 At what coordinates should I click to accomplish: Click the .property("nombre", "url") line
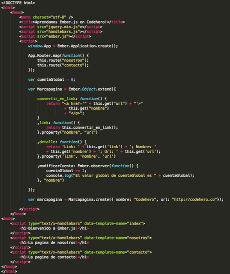click(67, 132)
